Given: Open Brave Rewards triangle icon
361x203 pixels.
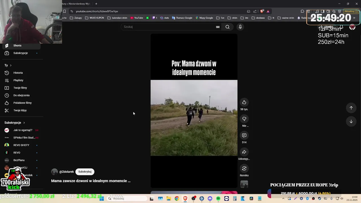Looking at the screenshot, I should pyautogui.click(x=268, y=11).
